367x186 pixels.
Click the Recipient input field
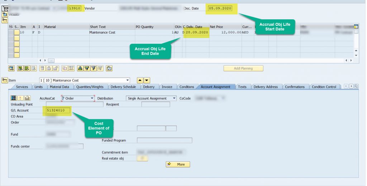pos(156,104)
